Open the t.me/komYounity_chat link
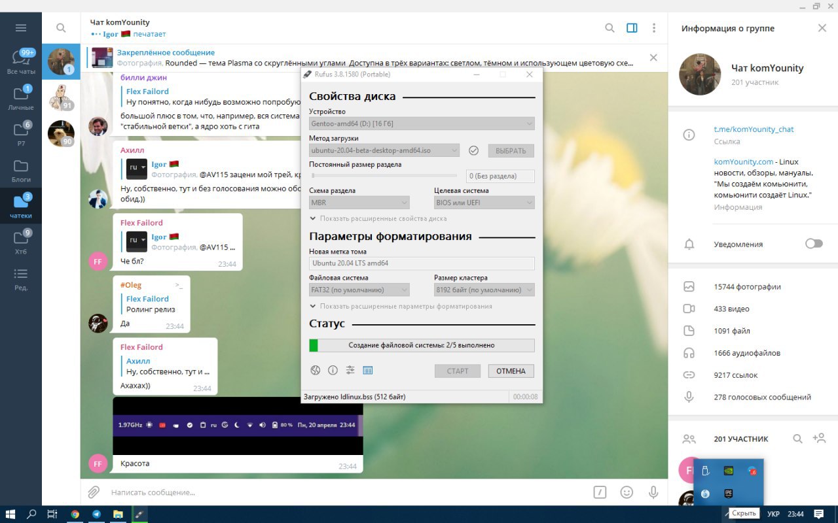Screen dimensions: 838x523 tap(754, 129)
